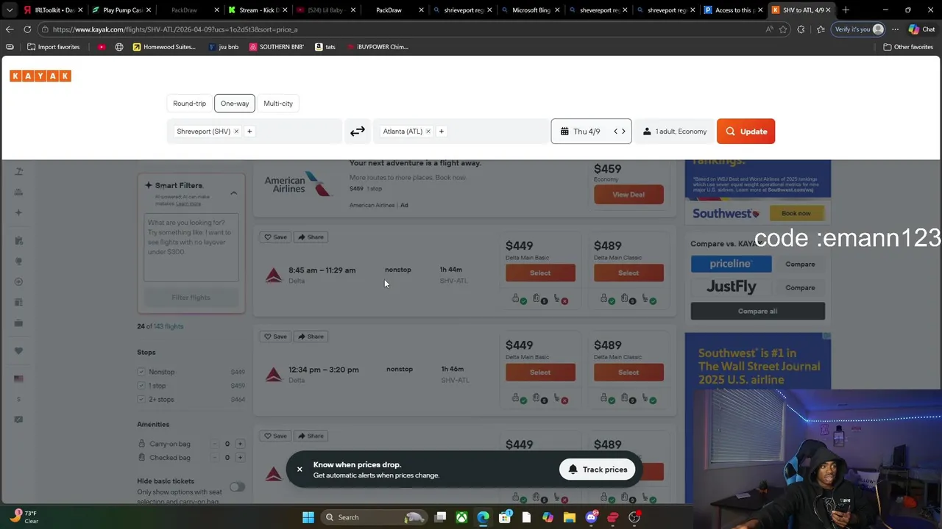Open the packages suitcase icon in sidebar
The image size is (942, 529).
tap(18, 323)
